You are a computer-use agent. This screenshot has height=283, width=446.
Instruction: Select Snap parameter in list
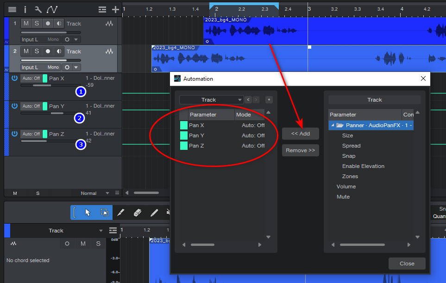click(x=349, y=156)
